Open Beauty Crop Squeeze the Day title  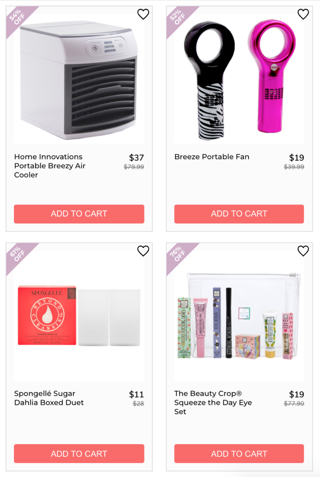point(213,403)
